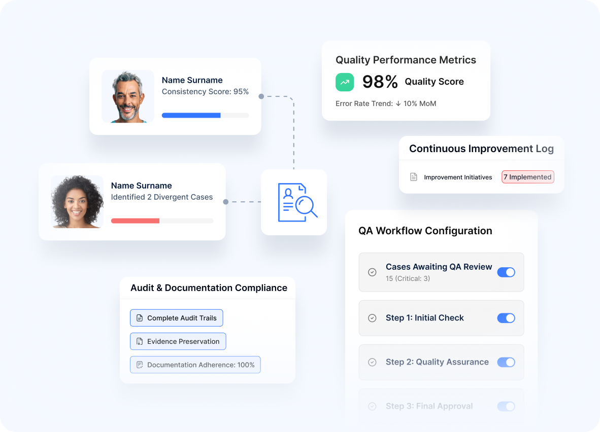Select the Complete Audit Trails tag
This screenshot has height=432, width=600.
pos(176,318)
